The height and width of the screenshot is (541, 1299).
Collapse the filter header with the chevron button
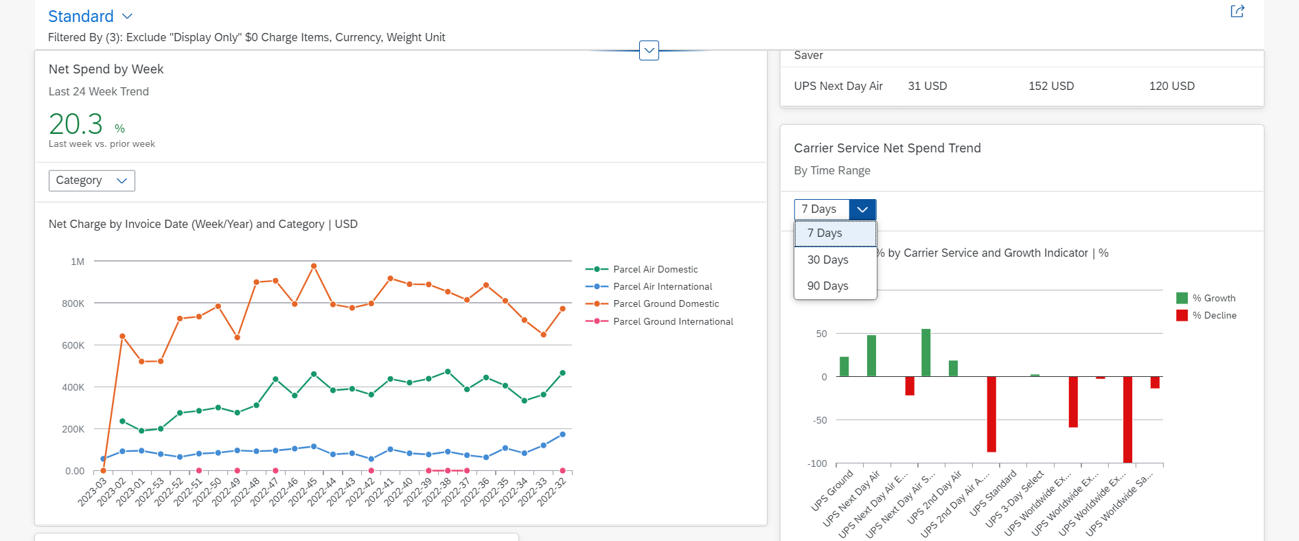[649, 50]
